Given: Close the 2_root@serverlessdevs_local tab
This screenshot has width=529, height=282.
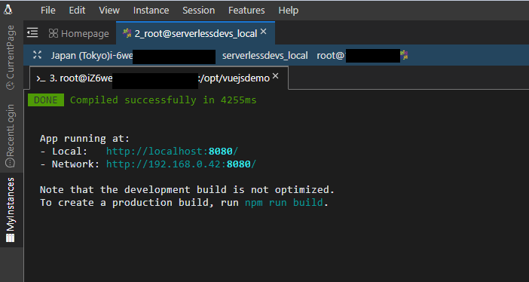Looking at the screenshot, I should click(x=264, y=32).
